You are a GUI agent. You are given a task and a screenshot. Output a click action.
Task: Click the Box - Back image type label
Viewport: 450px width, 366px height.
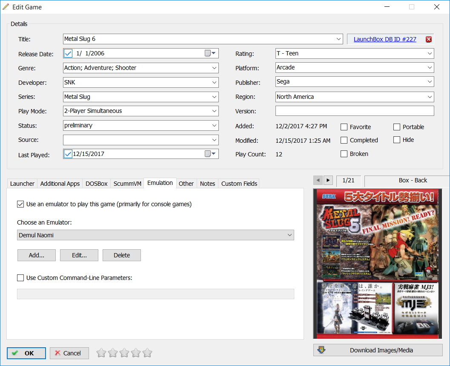[413, 180]
